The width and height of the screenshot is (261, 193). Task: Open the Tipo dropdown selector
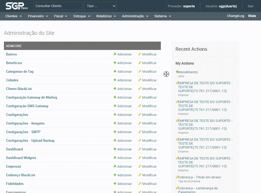tap(100, 6)
